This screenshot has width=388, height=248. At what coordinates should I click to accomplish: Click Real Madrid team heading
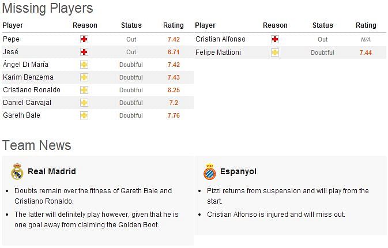[x=52, y=171]
